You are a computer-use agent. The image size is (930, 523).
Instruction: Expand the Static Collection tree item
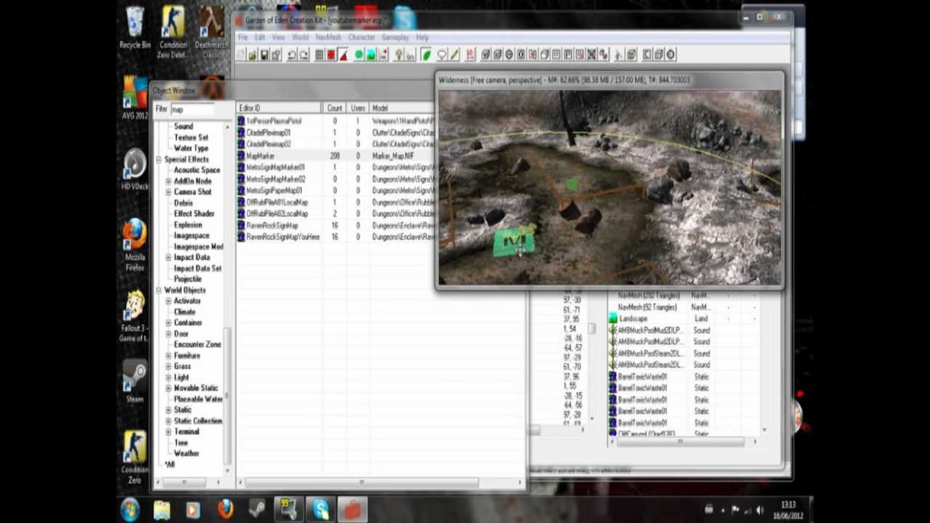pos(169,421)
